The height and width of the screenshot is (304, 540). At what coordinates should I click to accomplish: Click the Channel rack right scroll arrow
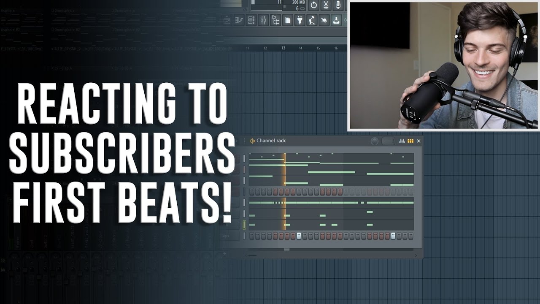(416, 255)
